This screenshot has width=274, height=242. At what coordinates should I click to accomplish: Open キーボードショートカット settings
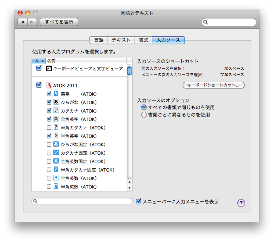coord(214,85)
